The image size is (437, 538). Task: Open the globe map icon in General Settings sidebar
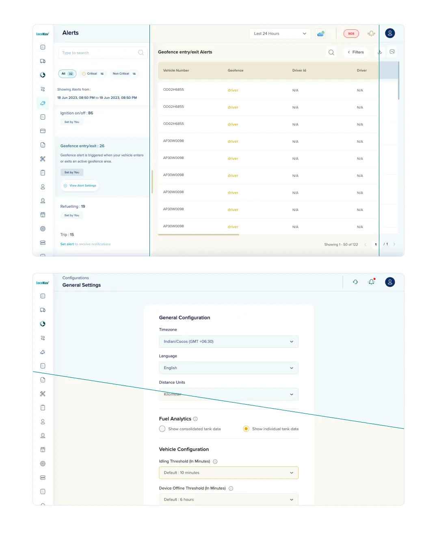43,324
